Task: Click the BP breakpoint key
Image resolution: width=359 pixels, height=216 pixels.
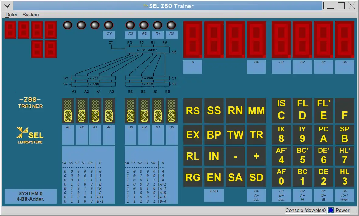Action: coord(214,135)
